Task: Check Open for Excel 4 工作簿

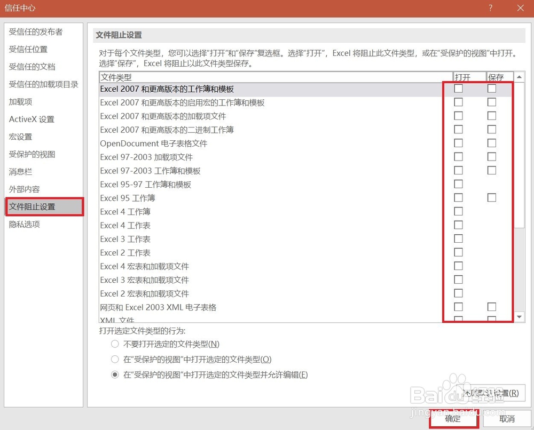Action: [458, 211]
